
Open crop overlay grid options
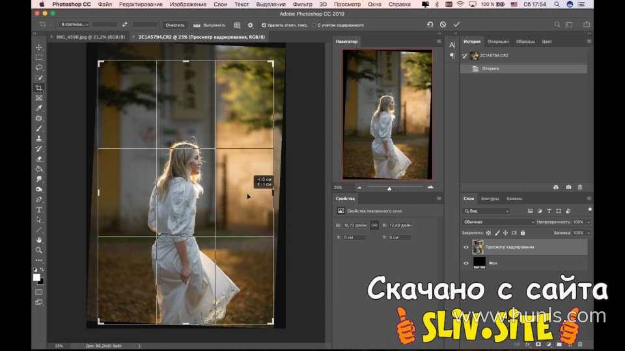(x=237, y=25)
